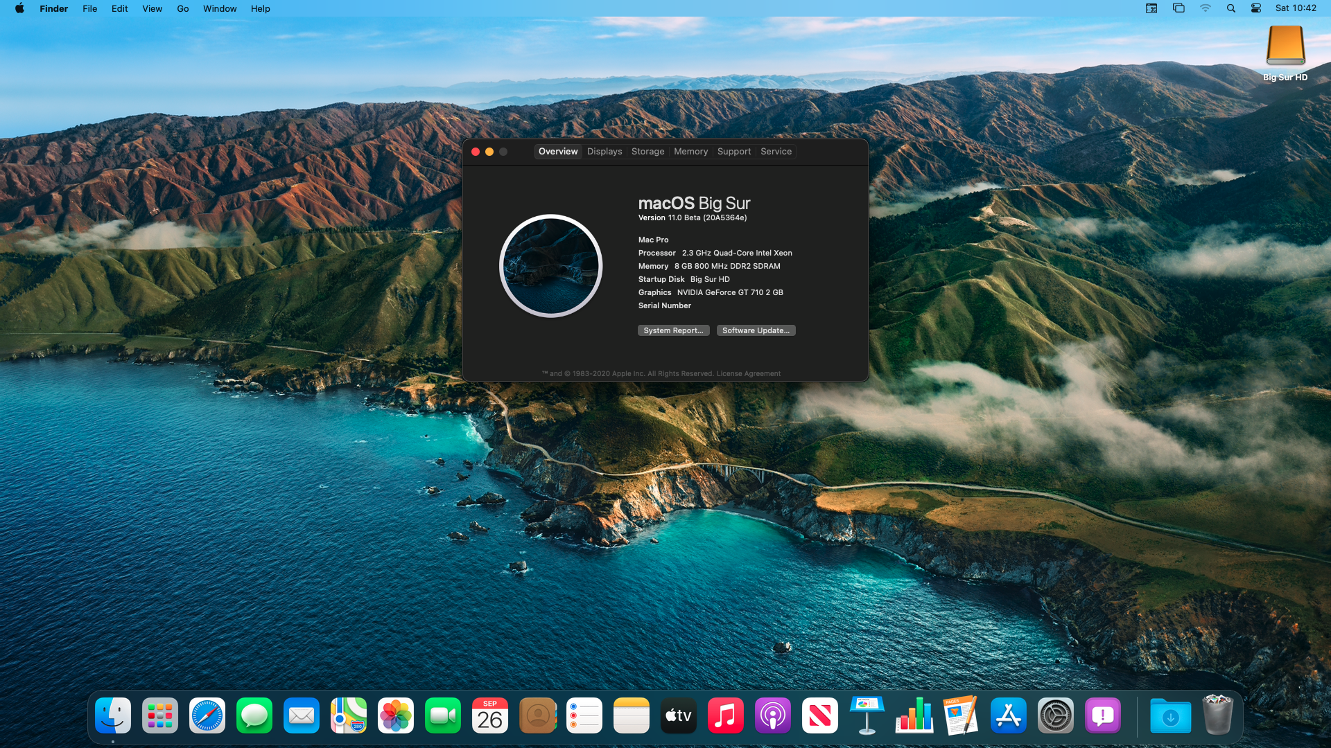
Task: Open the Podcasts app icon
Action: (773, 715)
